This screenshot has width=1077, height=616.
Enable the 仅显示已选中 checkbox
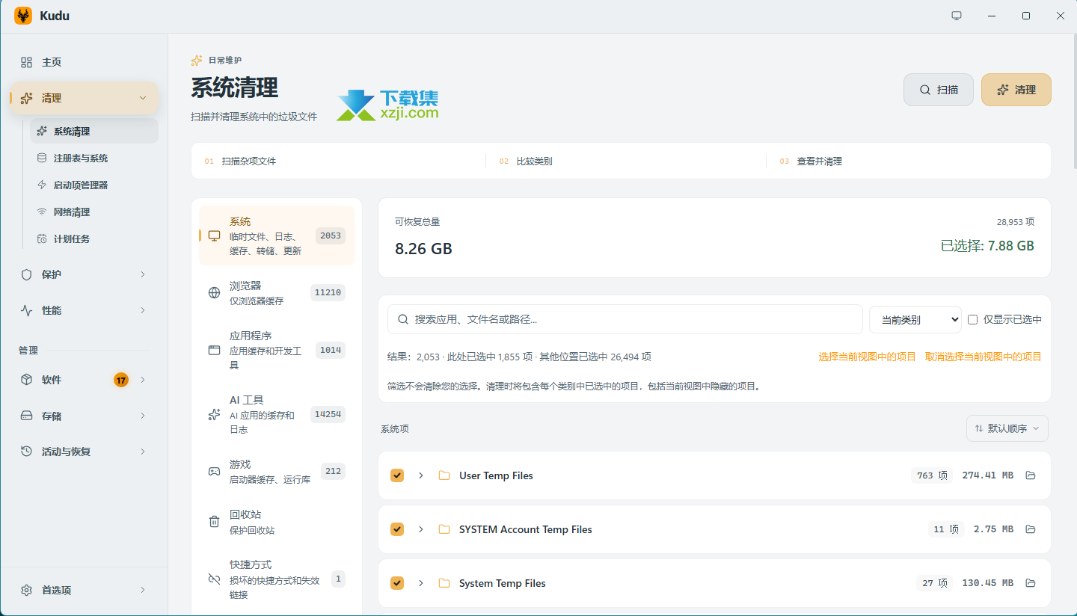pyautogui.click(x=973, y=319)
